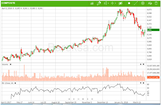Toggle the crossed-eye hide drawings icon

click(x=120, y=3)
